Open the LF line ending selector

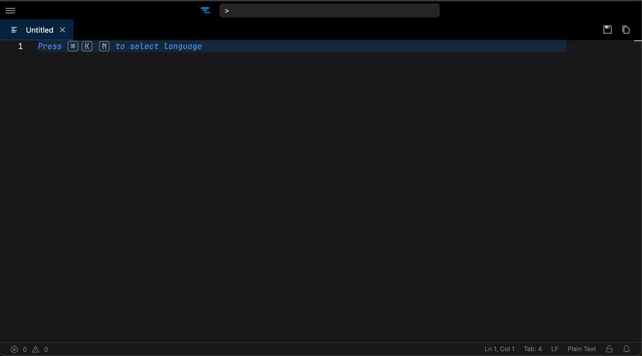point(555,349)
